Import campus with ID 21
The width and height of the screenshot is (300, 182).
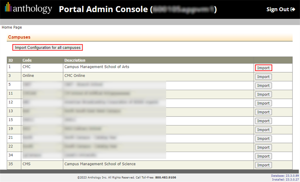coord(264,139)
